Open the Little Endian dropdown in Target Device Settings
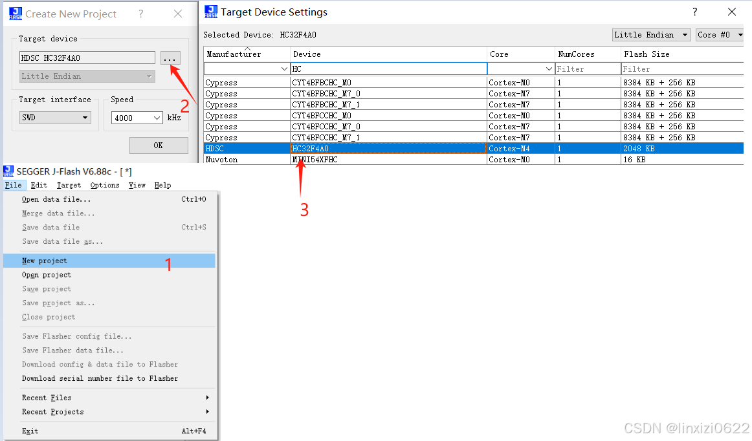 click(651, 35)
